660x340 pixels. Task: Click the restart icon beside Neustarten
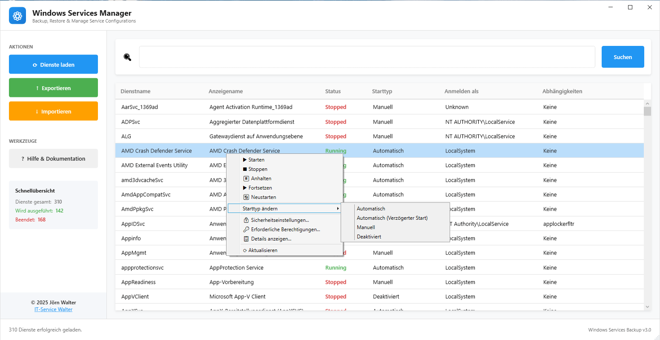click(246, 197)
